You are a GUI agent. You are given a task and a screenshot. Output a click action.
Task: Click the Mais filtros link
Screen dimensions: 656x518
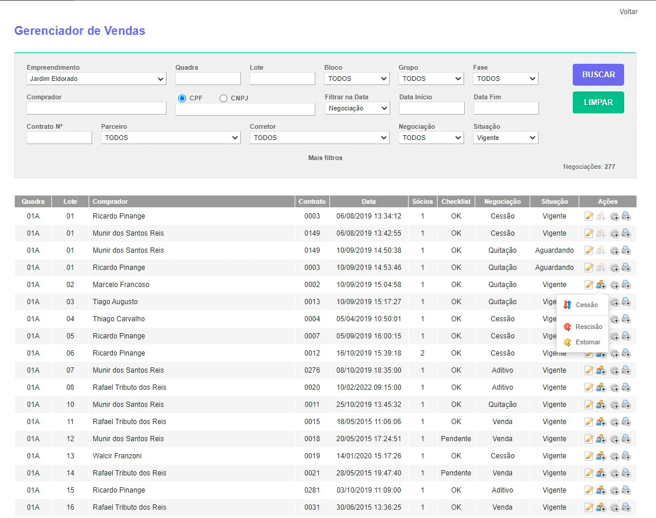325,158
